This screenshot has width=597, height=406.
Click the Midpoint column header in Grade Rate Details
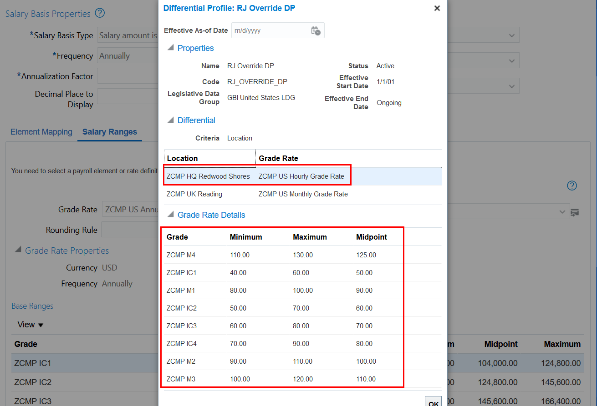(372, 237)
